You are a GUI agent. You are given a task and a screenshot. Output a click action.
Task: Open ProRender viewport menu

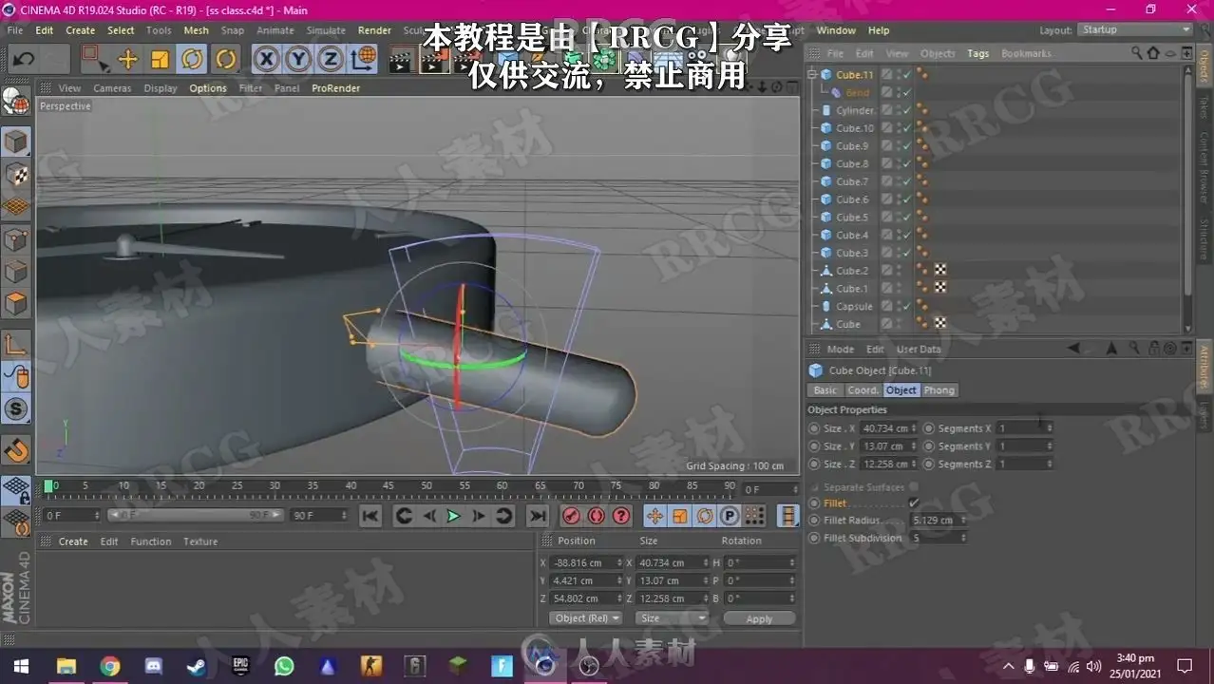click(336, 88)
